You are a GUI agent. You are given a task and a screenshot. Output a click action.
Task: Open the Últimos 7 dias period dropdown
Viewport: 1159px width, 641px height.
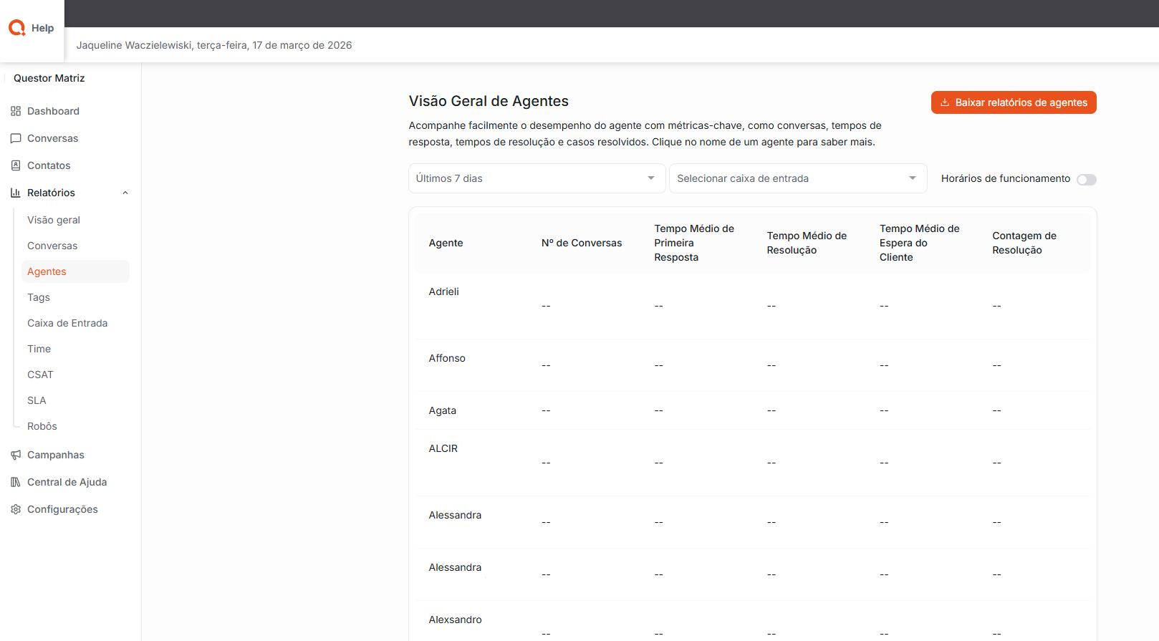pos(536,178)
